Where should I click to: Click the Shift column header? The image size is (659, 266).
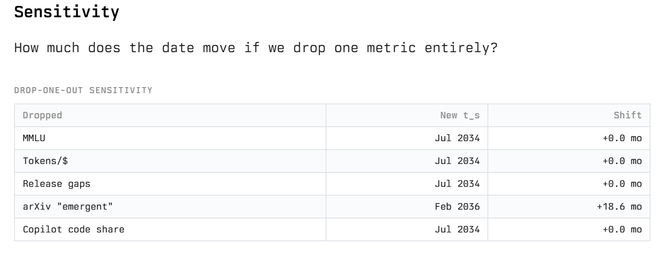tap(628, 116)
